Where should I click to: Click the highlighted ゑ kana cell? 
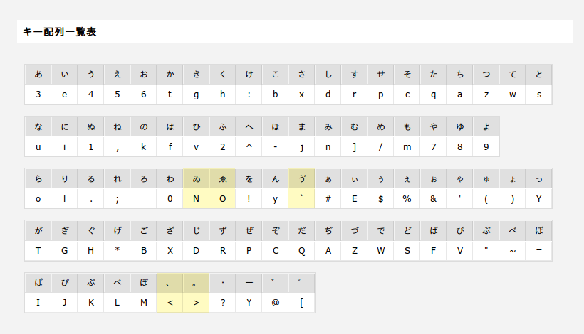pos(223,178)
